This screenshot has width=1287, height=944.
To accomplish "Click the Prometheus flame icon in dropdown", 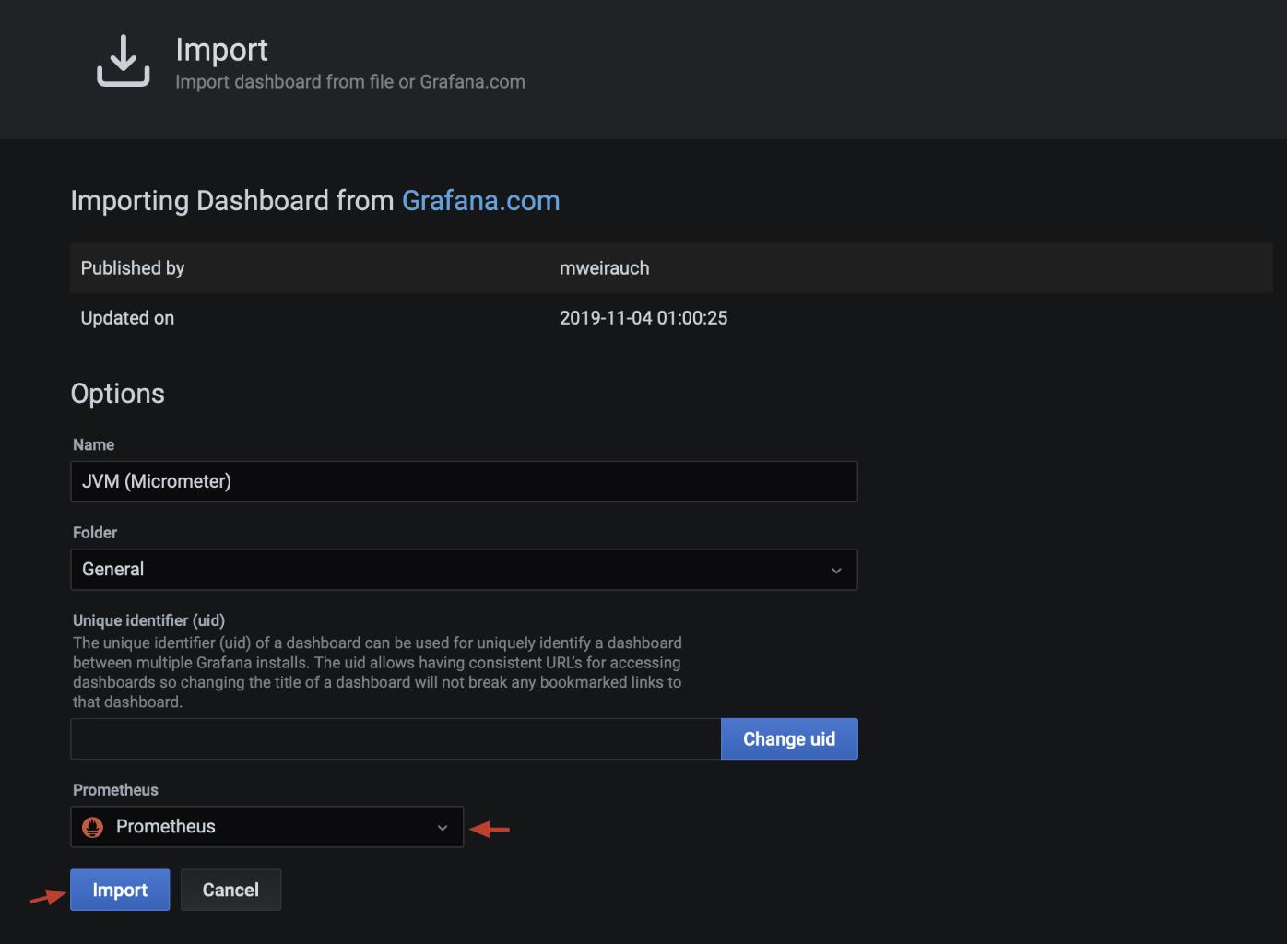I will pyautogui.click(x=93, y=827).
